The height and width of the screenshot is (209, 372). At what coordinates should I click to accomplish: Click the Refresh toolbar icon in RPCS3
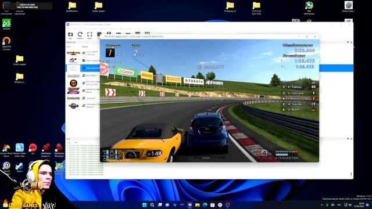tap(80, 35)
